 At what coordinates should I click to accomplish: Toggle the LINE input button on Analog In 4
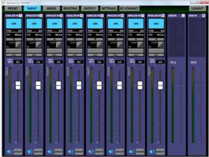click(75, 23)
